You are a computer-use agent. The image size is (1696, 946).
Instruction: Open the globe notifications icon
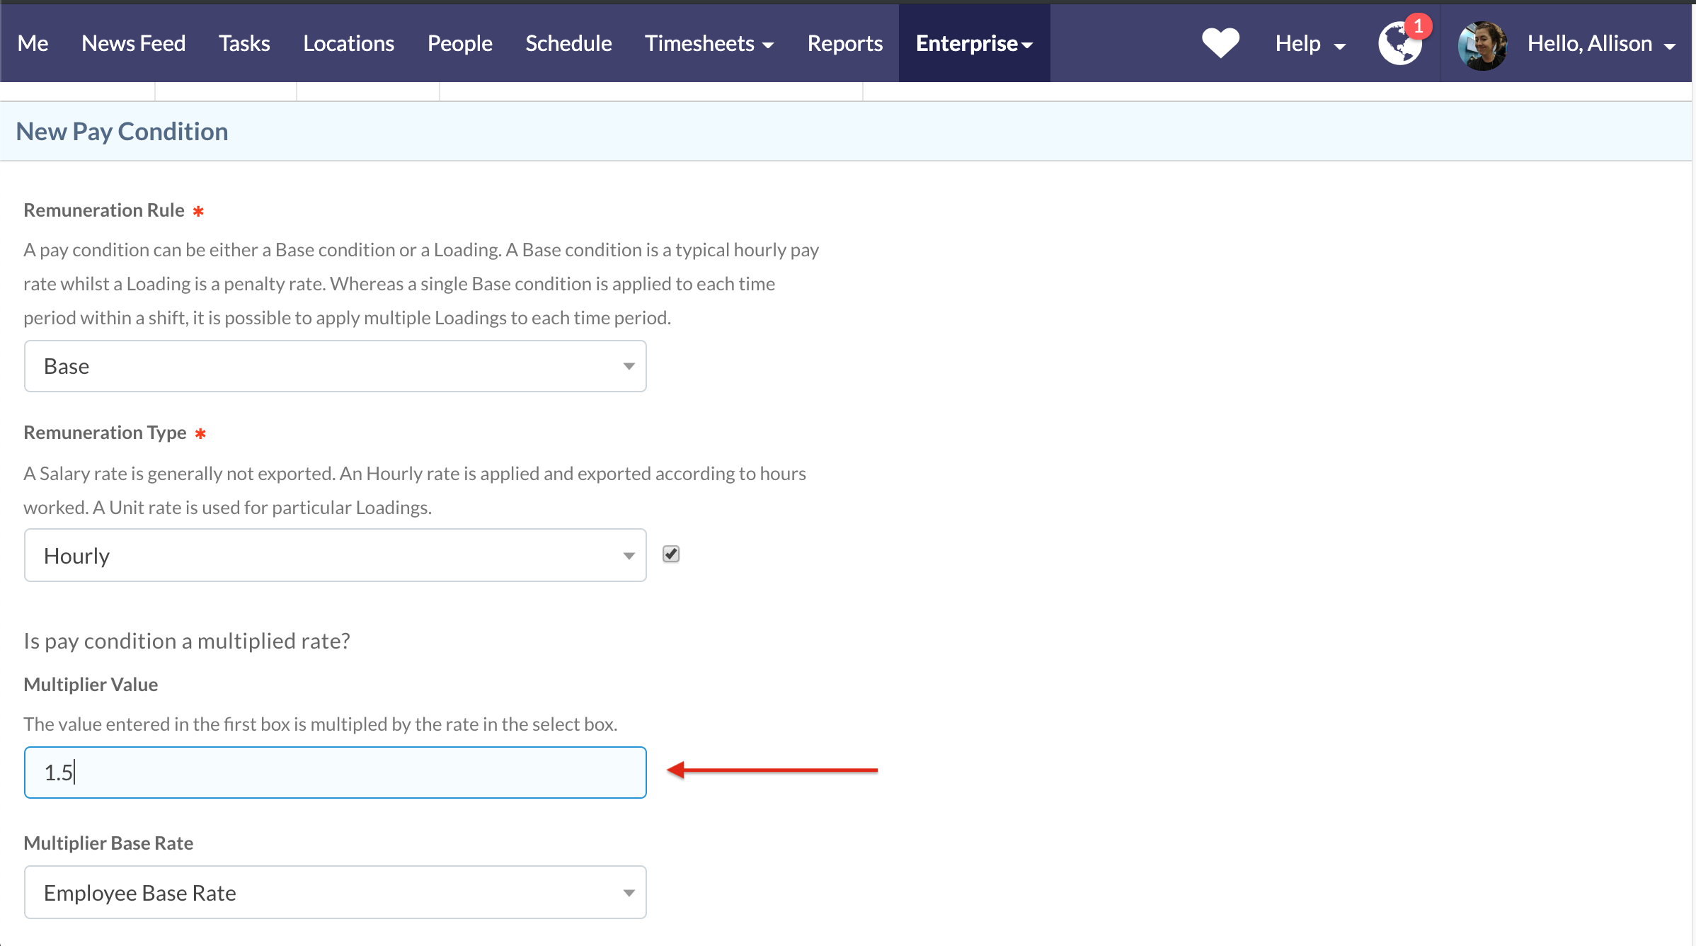point(1398,45)
